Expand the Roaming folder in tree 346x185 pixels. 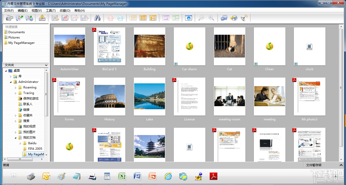click(16, 88)
